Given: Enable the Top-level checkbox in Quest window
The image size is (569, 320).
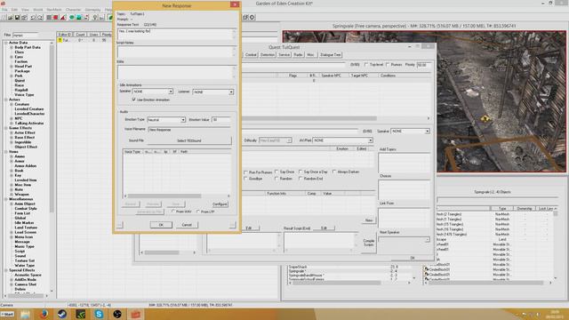Looking at the screenshot, I should pyautogui.click(x=366, y=65).
